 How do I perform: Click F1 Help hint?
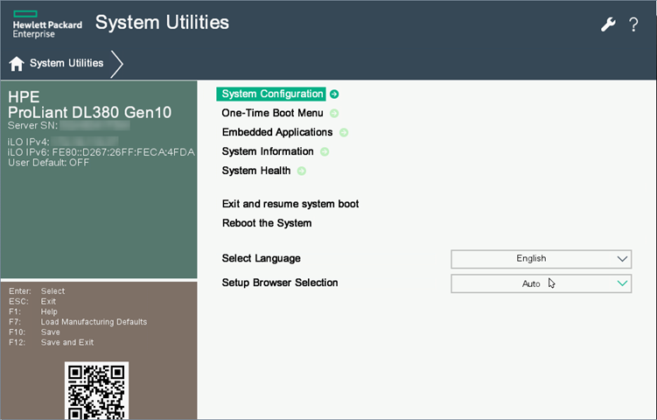[x=33, y=311]
